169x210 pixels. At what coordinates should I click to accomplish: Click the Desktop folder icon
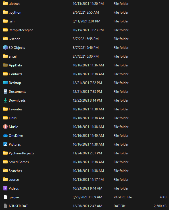[5, 83]
